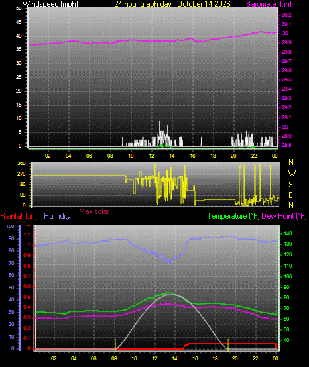The width and height of the screenshot is (309, 367).
Task: Click the W compass label beside direction graph
Action: tap(292, 174)
